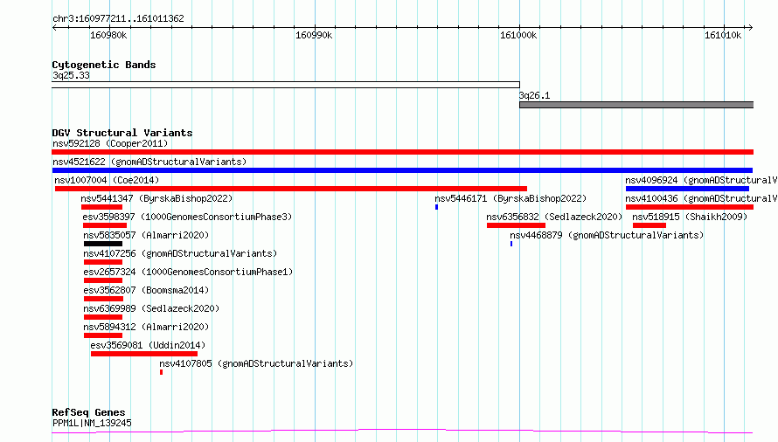778x442 pixels.
Task: Click the black bar under nsv5835057
Action: pyautogui.click(x=103, y=244)
